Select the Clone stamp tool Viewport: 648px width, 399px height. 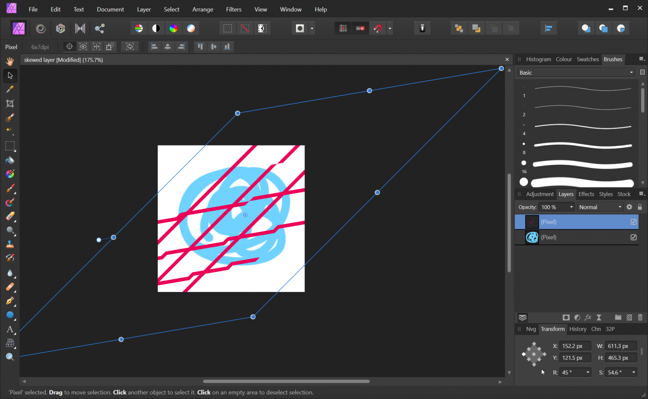pyautogui.click(x=10, y=244)
